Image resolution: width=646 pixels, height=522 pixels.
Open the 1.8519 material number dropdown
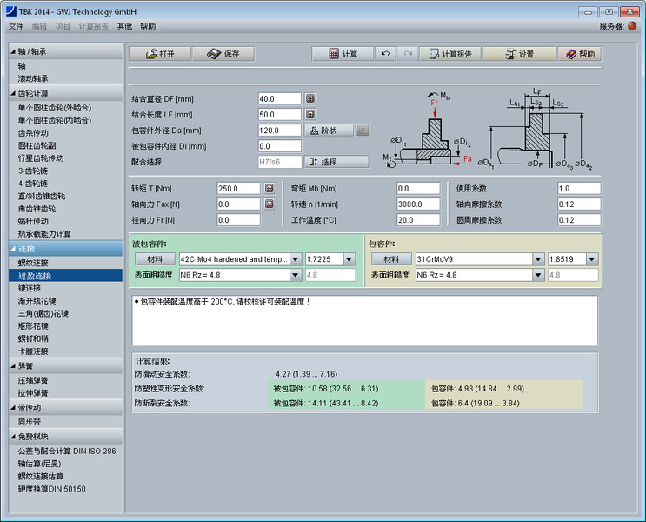click(x=592, y=259)
